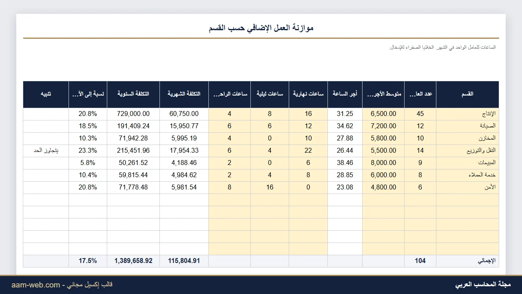Image resolution: width=522 pixels, height=294 pixels.
Task: Select total percentage cell 17.5%
Action: [88, 261]
